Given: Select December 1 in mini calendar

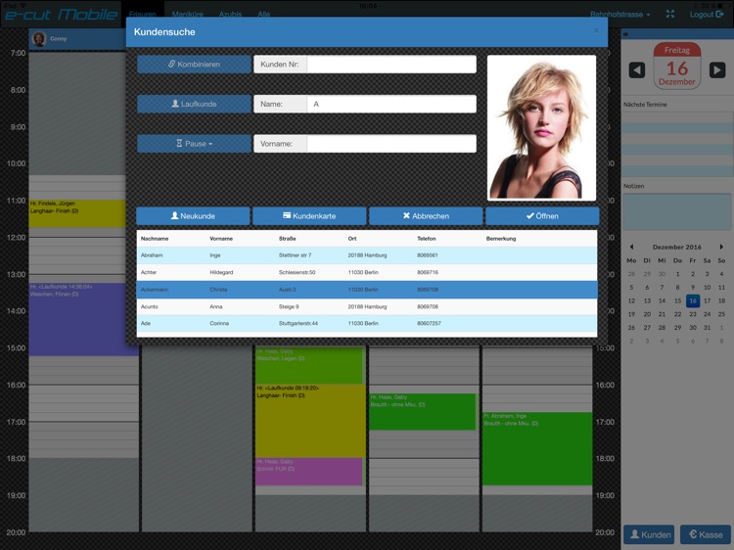Looking at the screenshot, I should click(677, 274).
